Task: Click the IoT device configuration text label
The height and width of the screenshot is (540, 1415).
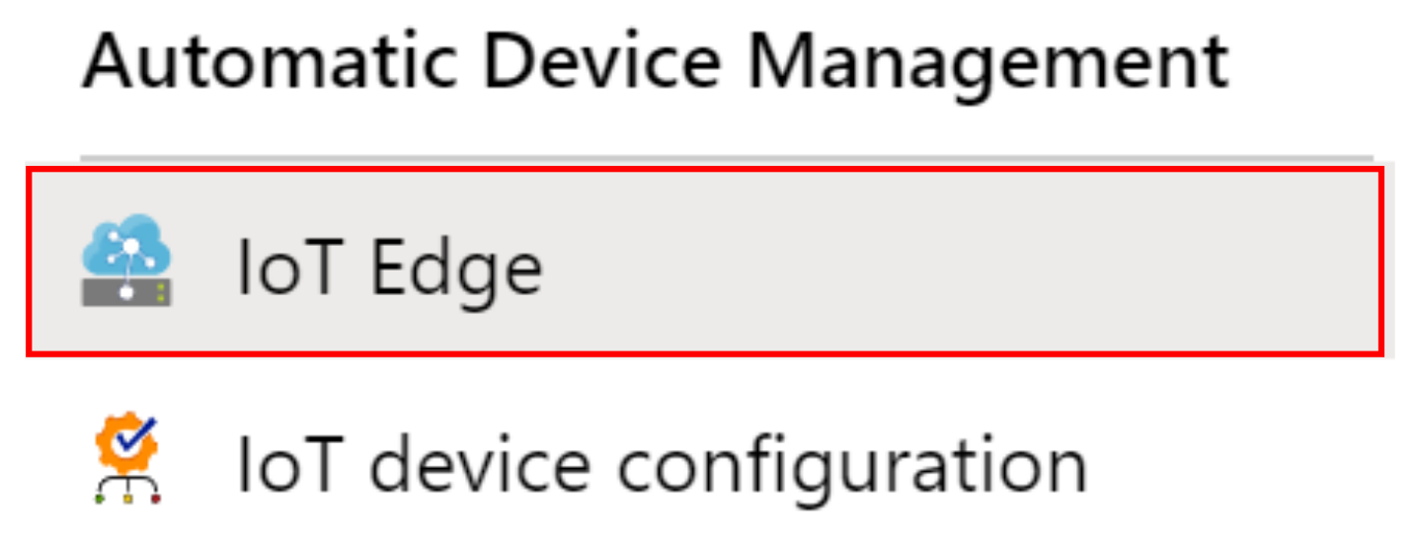Action: click(661, 463)
